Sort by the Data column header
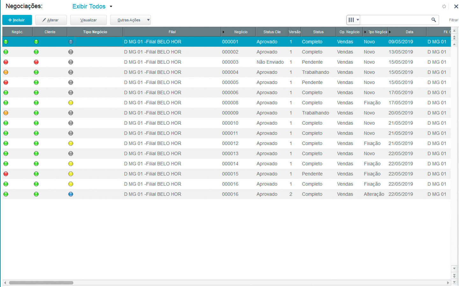459x287 pixels. 409,32
